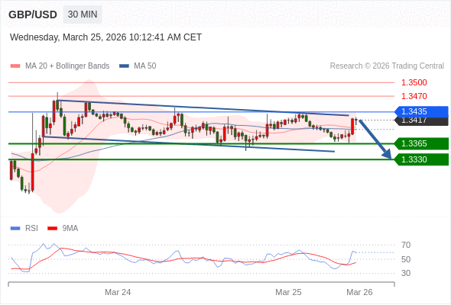
Task: Click the RSI legend swatch
Action: 15,229
